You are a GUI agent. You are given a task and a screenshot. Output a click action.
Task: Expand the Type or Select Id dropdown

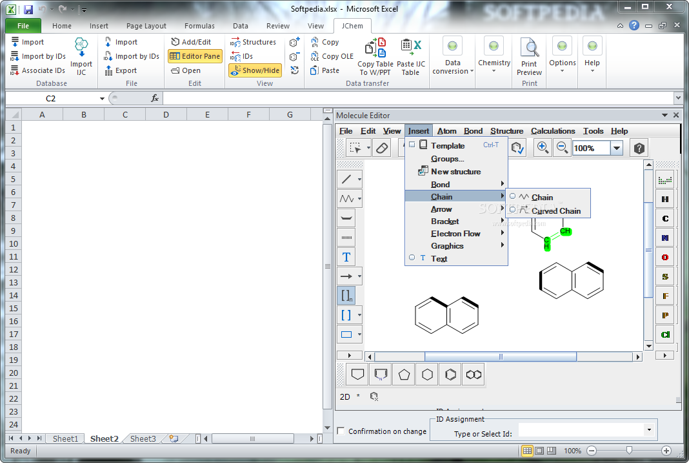pyautogui.click(x=649, y=429)
